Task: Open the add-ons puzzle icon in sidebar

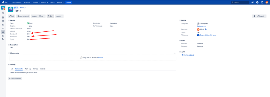Action: [x=3, y=35]
